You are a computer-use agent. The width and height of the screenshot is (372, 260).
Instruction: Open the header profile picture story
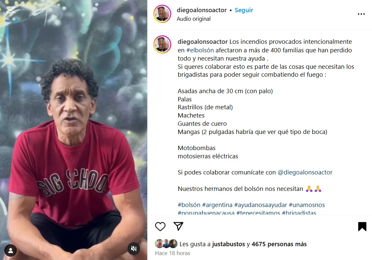(162, 14)
